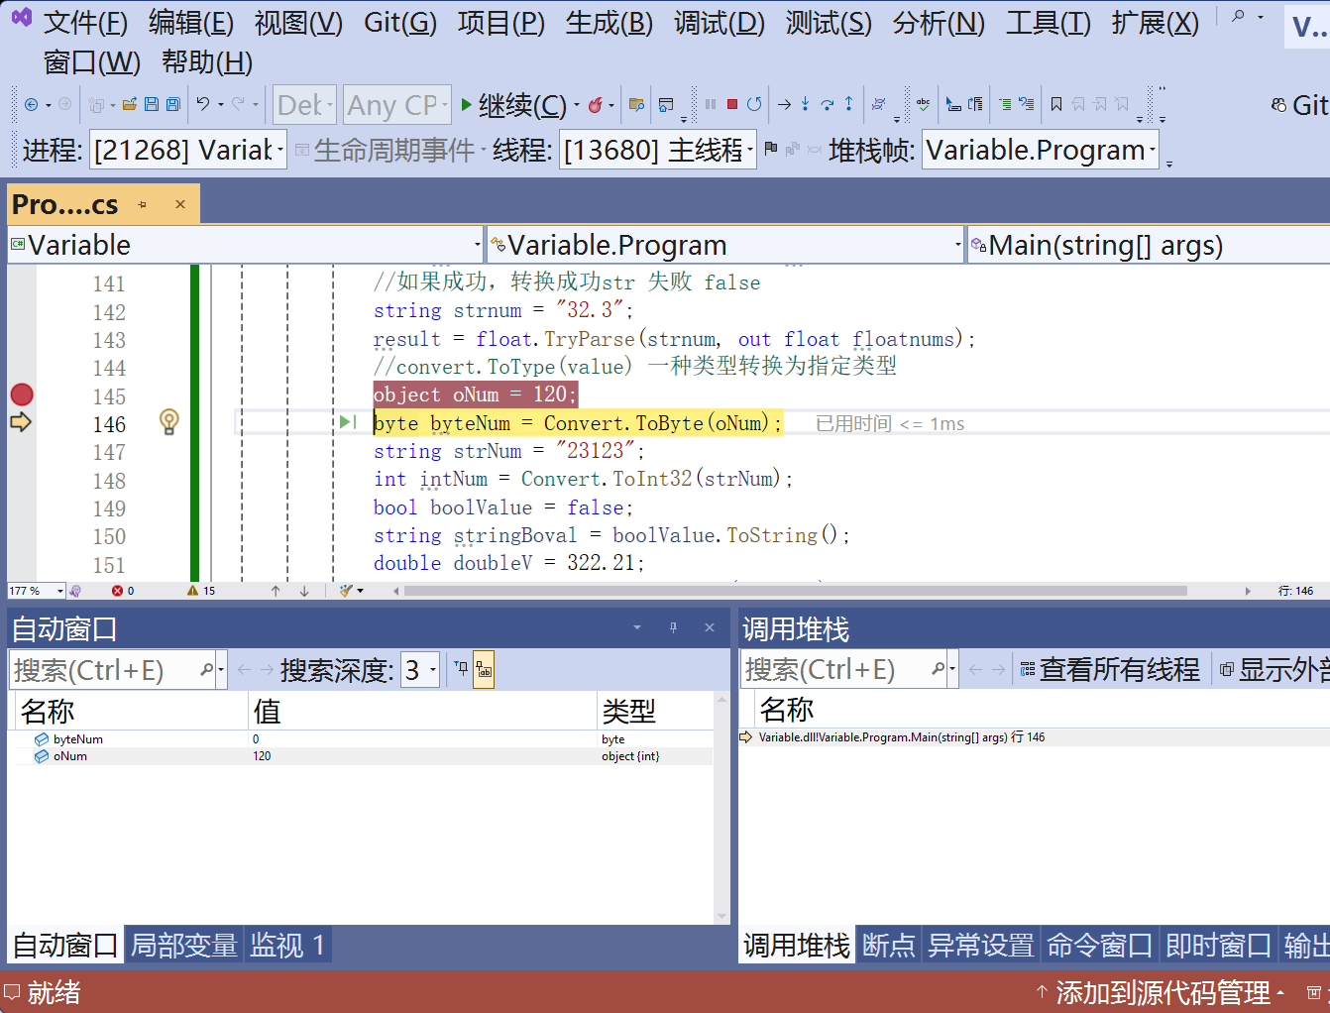Viewport: 1330px width, 1013px height.
Task: Click the Step Into arrow icon
Action: click(x=805, y=104)
